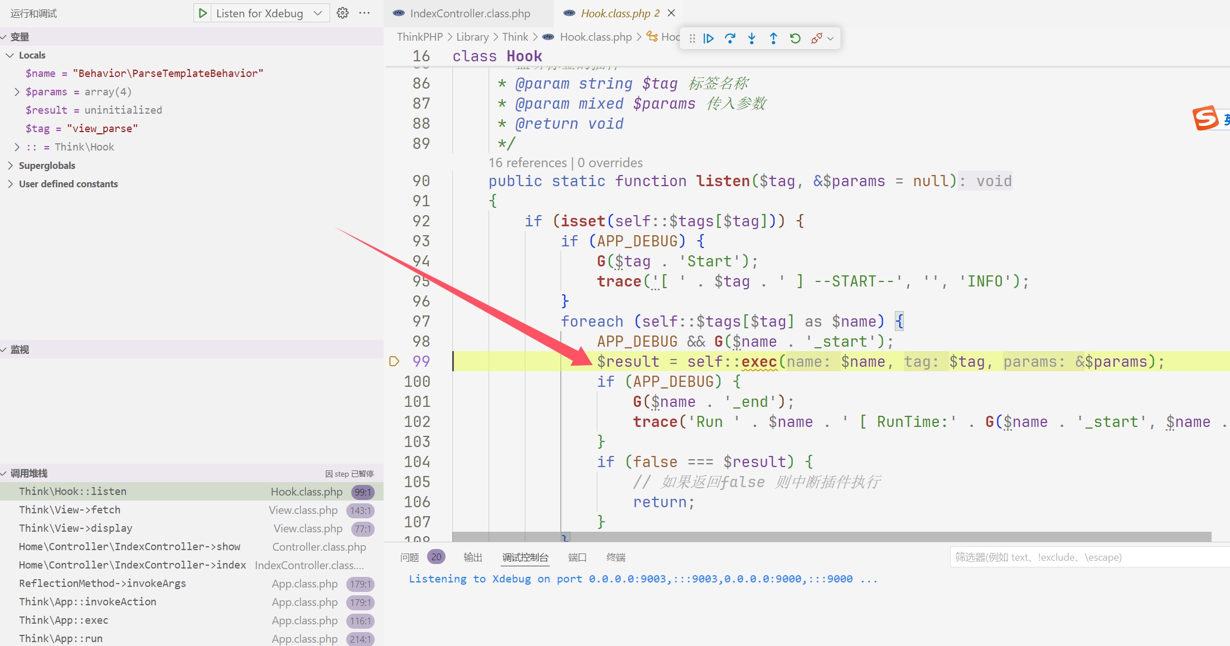Toggle breakpoint marker at line 99

(394, 361)
